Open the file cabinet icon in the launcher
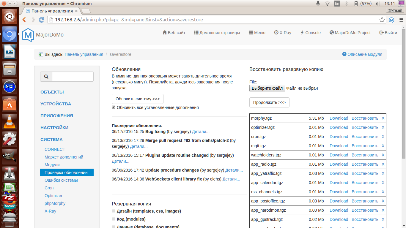This screenshot has height=228, width=406. pos(10,69)
